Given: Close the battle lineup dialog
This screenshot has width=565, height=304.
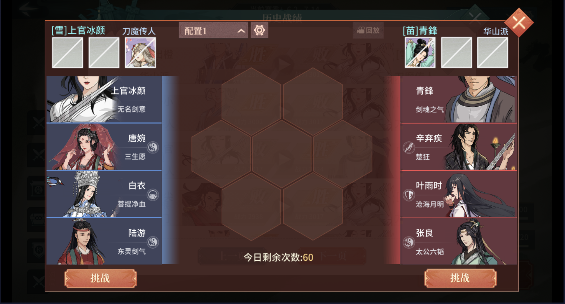Looking at the screenshot, I should [x=519, y=23].
